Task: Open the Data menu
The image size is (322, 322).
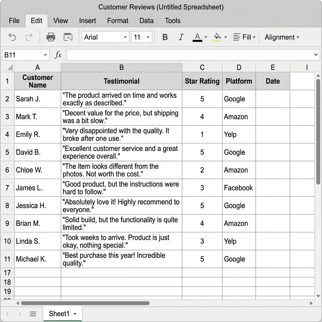Action: (147, 21)
